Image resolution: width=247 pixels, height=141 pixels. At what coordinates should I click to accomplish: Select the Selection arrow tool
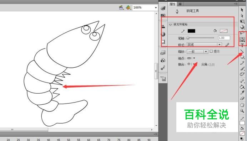[x=242, y=10]
